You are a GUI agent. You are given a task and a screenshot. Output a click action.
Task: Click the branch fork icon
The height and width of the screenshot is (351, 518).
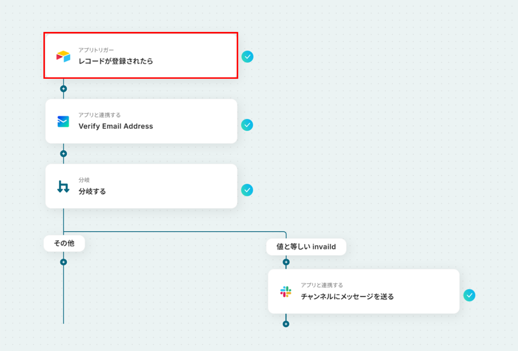point(63,187)
